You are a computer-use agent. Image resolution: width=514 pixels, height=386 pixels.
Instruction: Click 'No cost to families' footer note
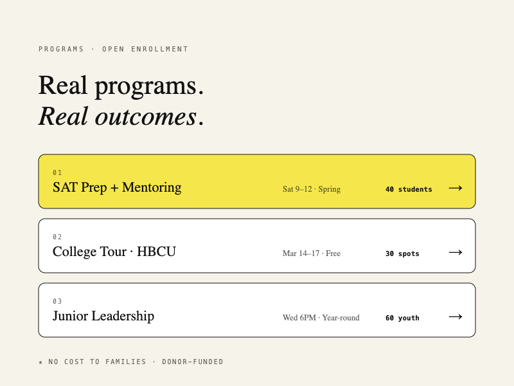(x=97, y=362)
